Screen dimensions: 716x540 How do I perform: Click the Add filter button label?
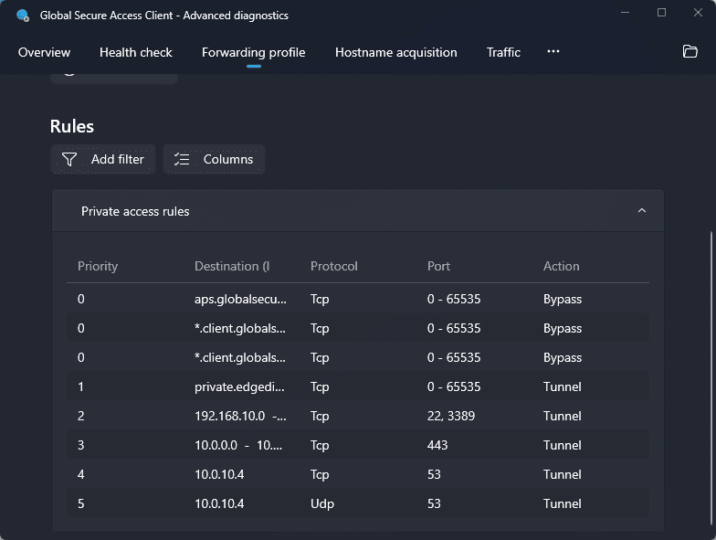pyautogui.click(x=117, y=159)
